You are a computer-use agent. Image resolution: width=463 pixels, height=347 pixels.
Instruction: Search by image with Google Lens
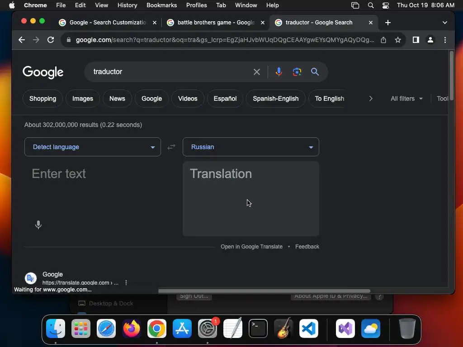coord(297,72)
